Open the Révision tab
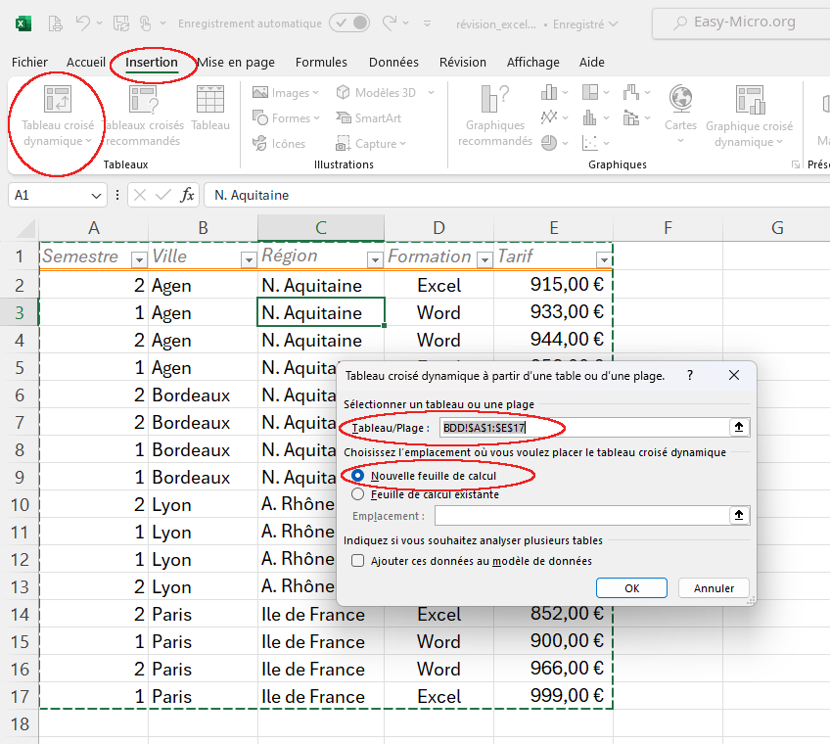The width and height of the screenshot is (830, 744). (463, 62)
